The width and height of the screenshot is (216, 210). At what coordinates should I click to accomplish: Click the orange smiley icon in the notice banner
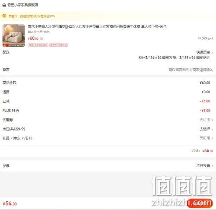4,16
